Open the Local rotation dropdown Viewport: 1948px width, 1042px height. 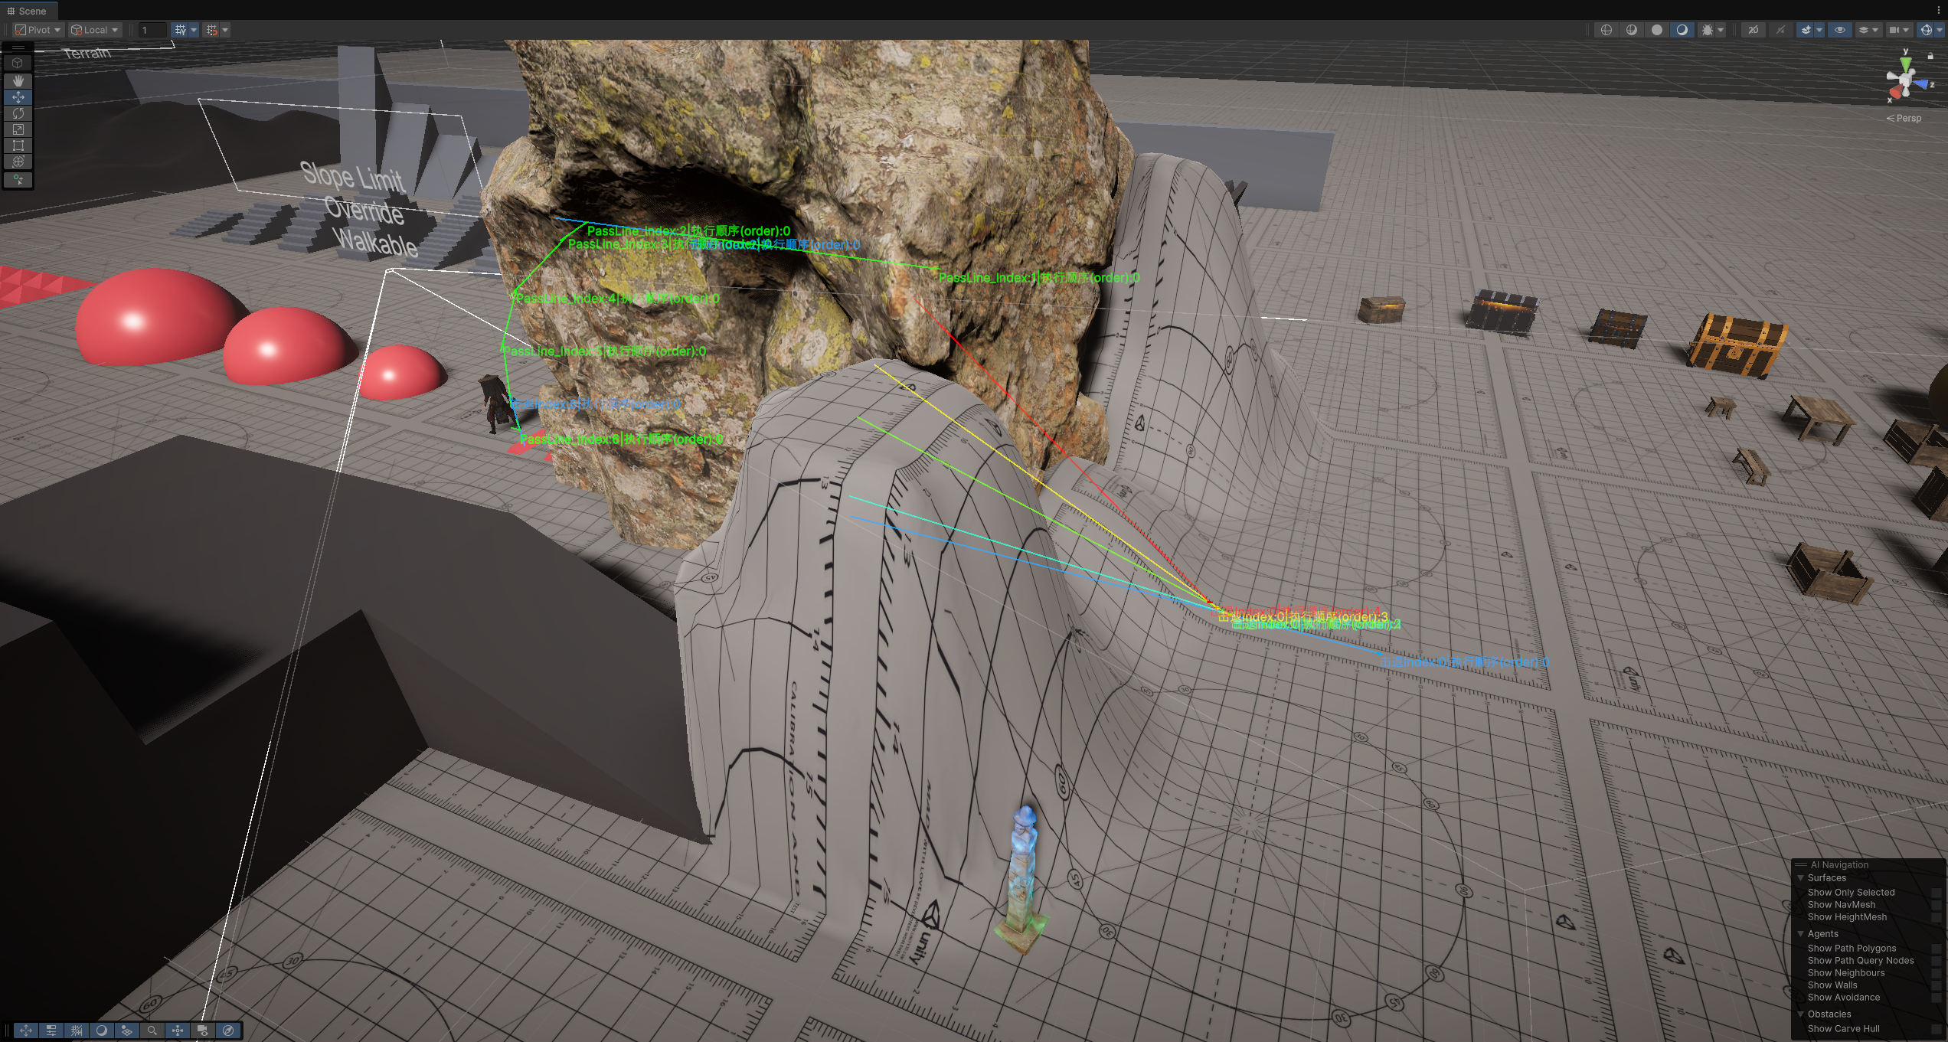tap(95, 30)
